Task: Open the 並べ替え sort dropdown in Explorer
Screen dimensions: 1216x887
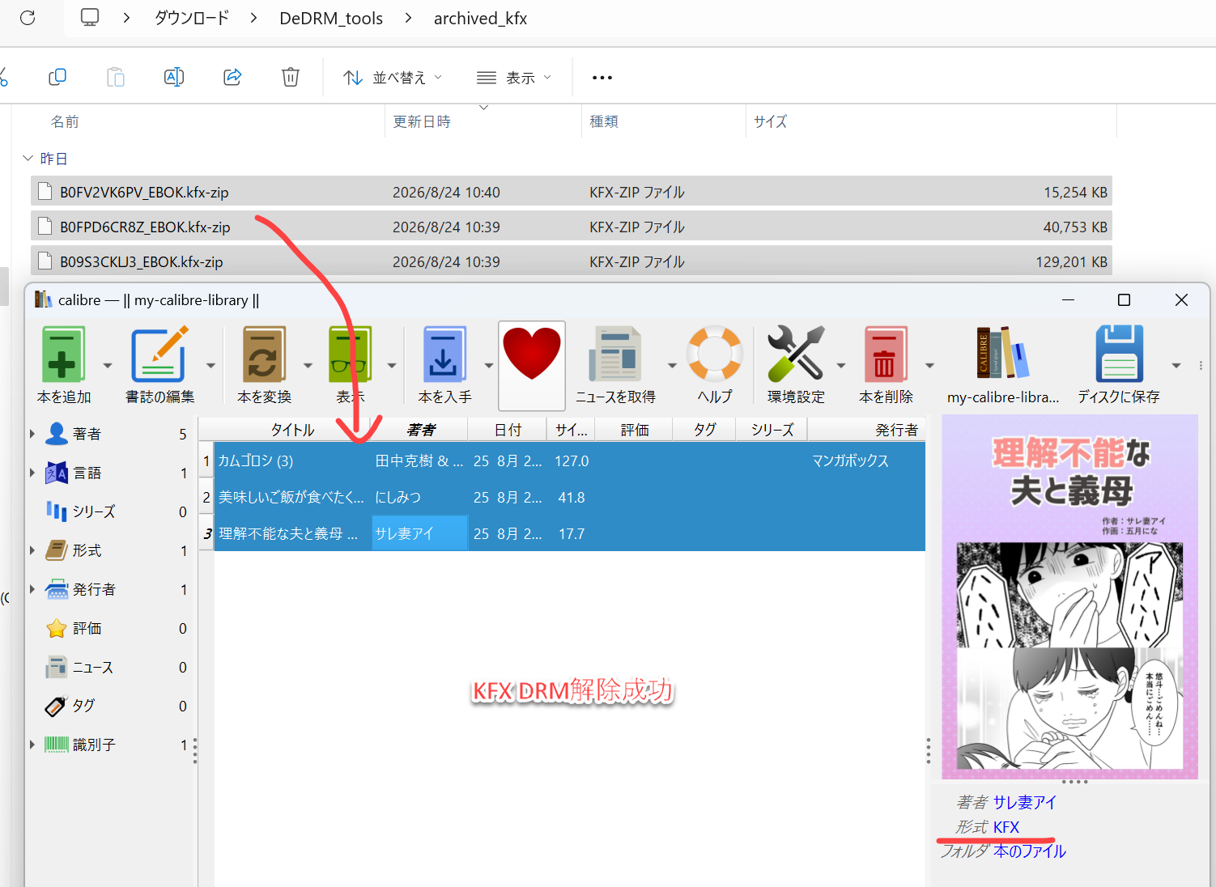Action: tap(393, 78)
